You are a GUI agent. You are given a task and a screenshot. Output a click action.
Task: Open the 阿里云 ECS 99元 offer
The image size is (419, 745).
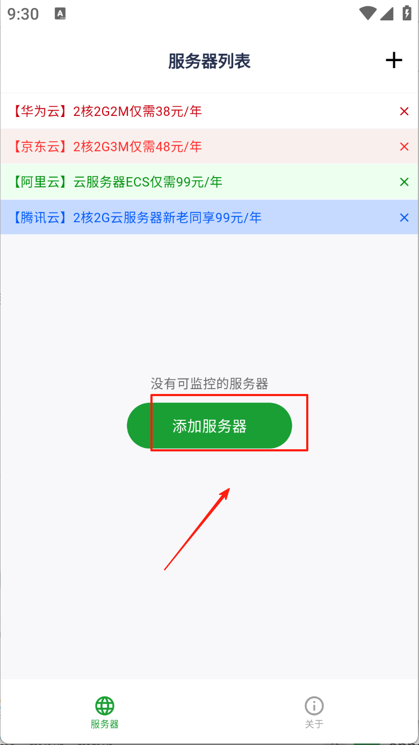pyautogui.click(x=117, y=182)
